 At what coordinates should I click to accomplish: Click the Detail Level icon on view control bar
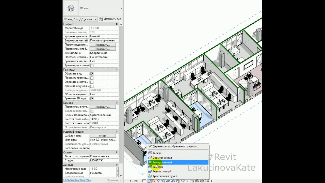pyautogui.click(x=144, y=181)
